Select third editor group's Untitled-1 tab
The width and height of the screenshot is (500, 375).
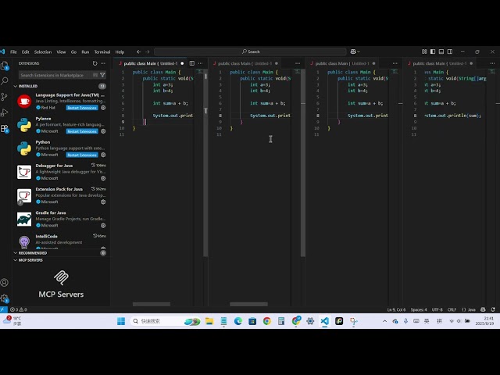click(342, 63)
